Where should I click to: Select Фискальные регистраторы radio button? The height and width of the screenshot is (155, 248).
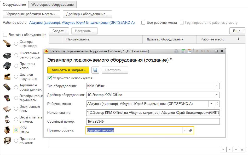pyautogui.click(x=16, y=55)
